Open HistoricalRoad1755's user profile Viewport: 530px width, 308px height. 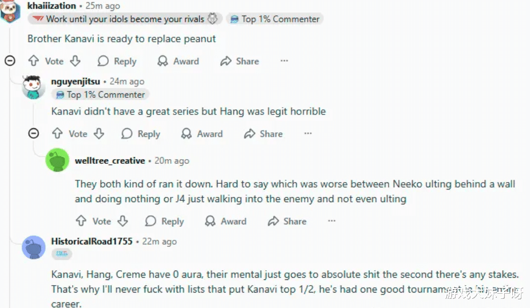[x=92, y=242]
